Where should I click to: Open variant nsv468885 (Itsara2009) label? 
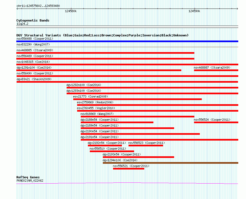coord(35,50)
